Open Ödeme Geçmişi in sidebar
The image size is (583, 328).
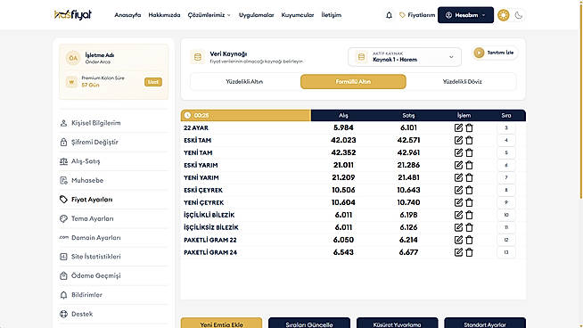point(113,276)
